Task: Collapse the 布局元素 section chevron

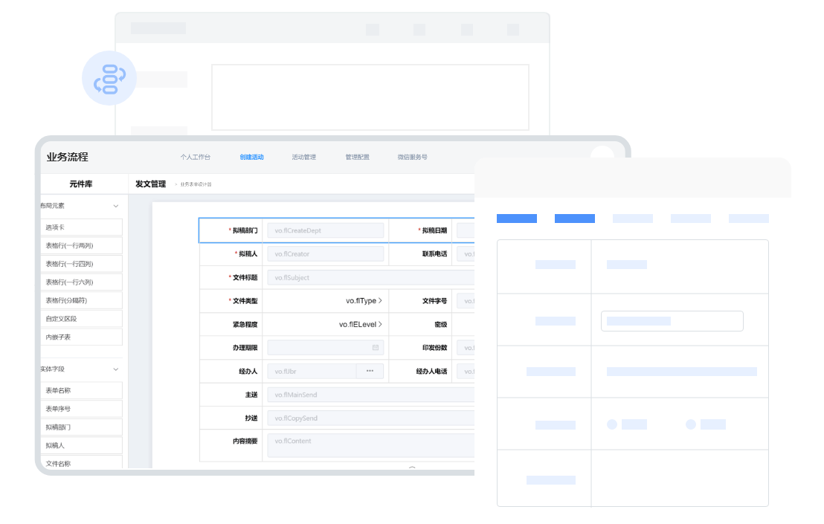Action: pos(116,206)
